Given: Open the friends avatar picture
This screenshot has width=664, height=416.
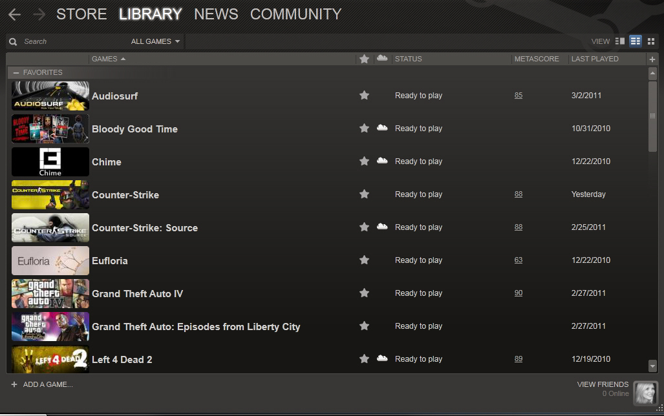Looking at the screenshot, I should (645, 393).
